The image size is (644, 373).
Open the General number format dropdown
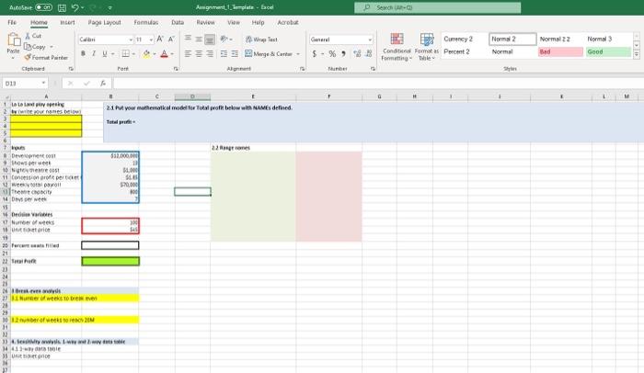click(370, 40)
